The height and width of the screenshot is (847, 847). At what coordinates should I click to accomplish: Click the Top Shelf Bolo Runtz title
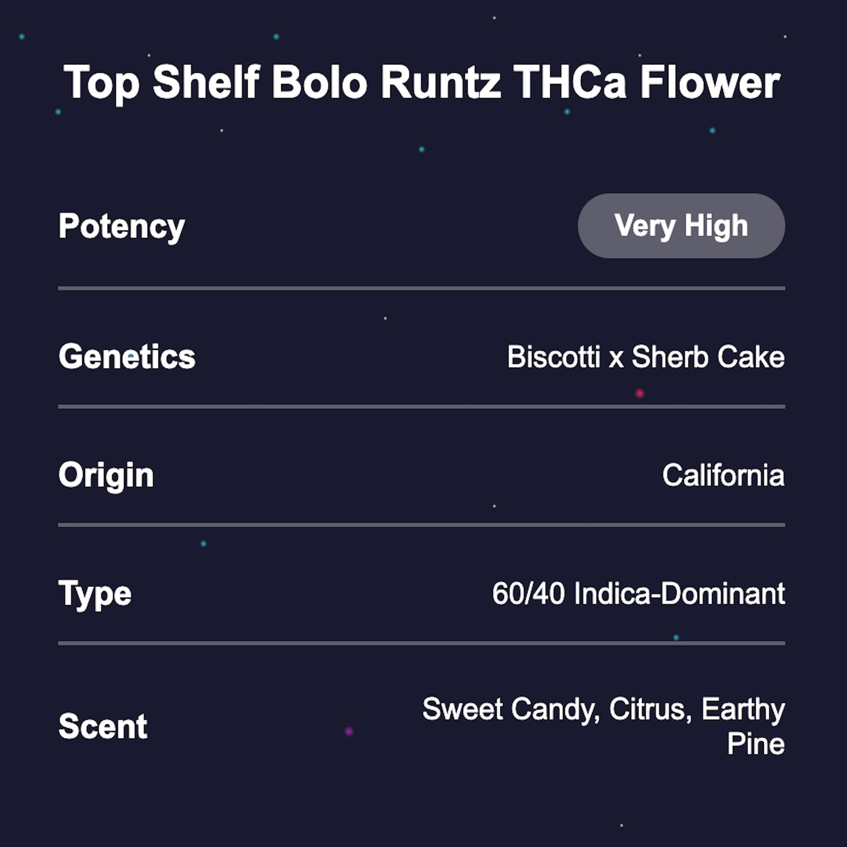point(422,82)
